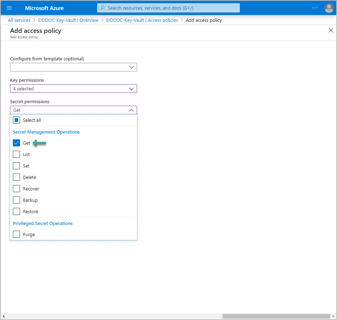Open the hamburger portal menu

tap(9, 8)
